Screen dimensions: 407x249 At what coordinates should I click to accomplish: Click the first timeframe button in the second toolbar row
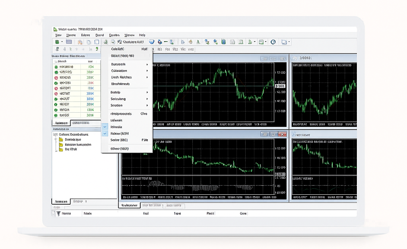tap(160, 49)
